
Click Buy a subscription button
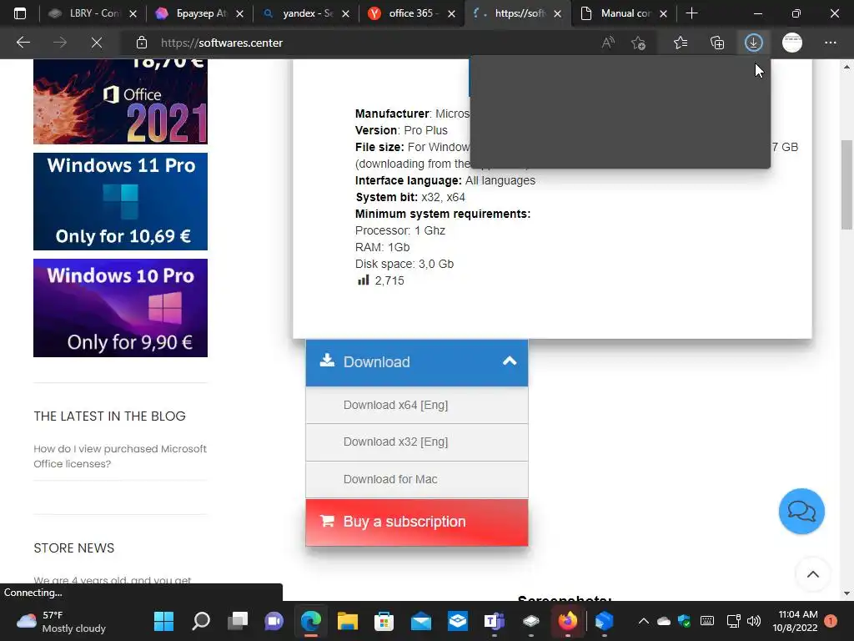[417, 522]
